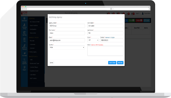Open the Support dropdown in header

pyautogui.click(x=138, y=13)
